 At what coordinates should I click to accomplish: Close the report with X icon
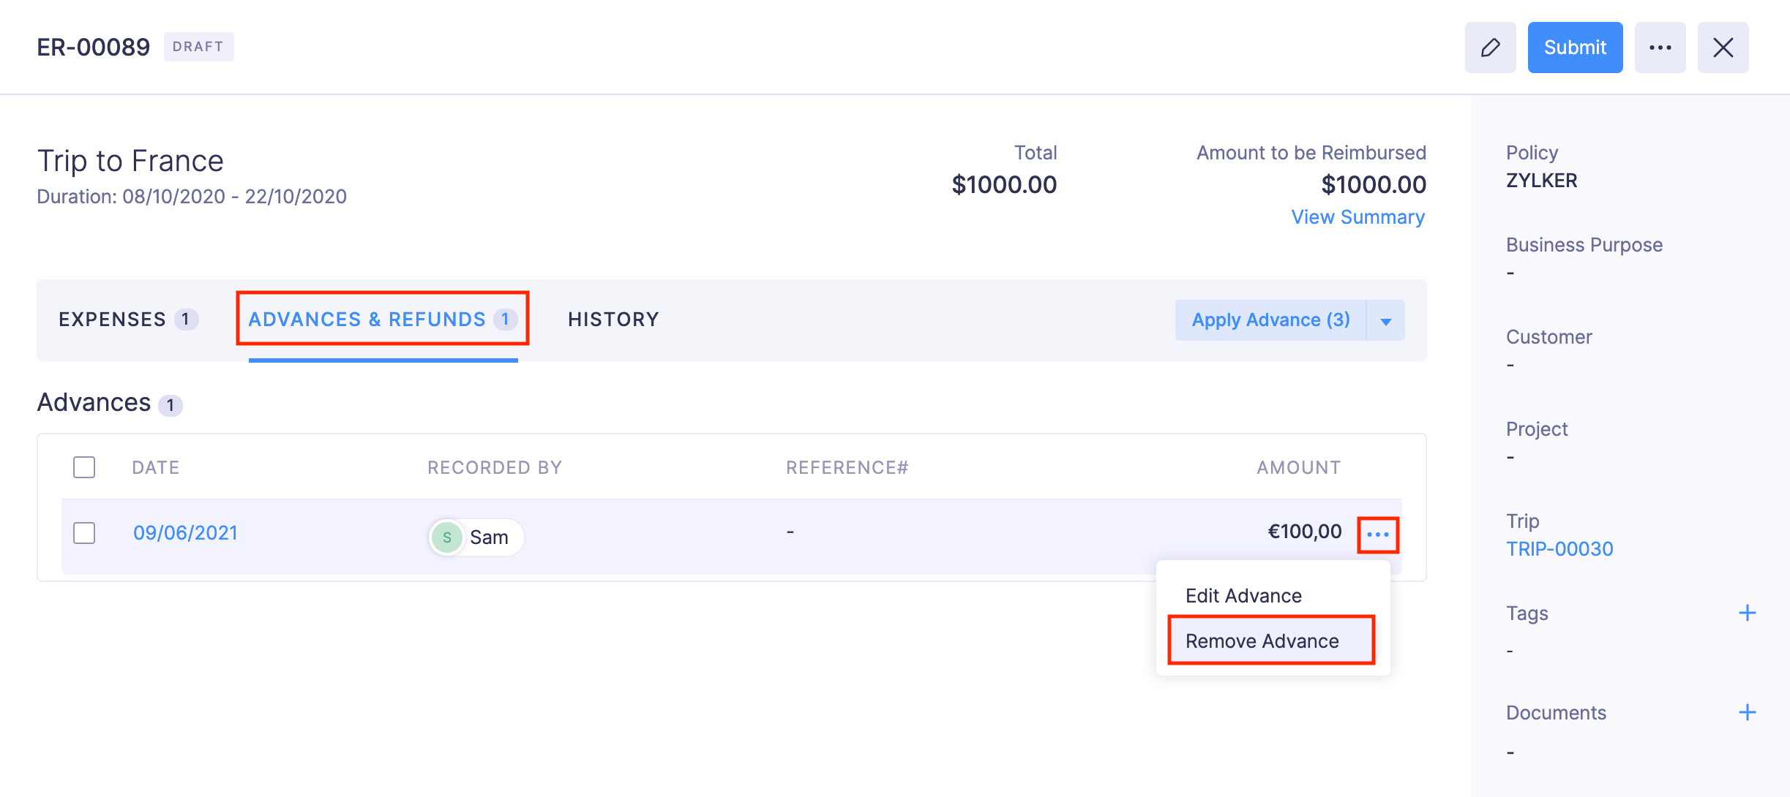(1723, 48)
